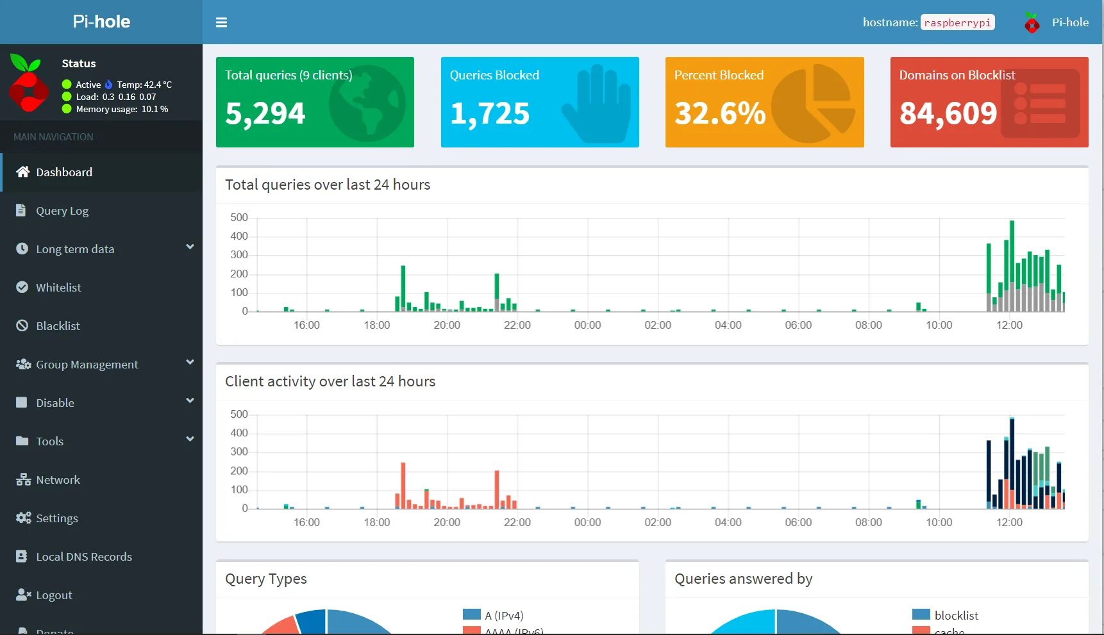The width and height of the screenshot is (1104, 635).
Task: Toggle A (IPv4) legend color swatch
Action: point(472,614)
